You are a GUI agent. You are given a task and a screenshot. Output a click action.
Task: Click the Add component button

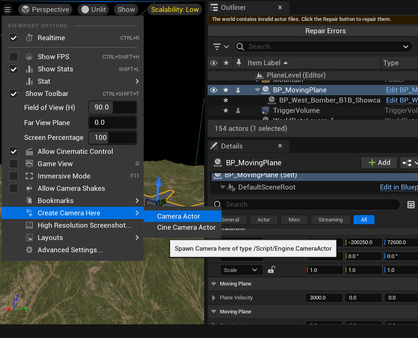[379, 163]
